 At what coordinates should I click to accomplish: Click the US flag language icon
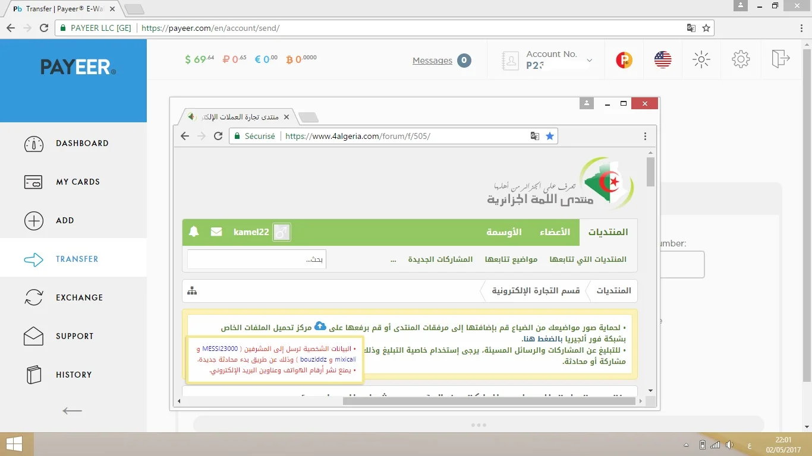663,59
